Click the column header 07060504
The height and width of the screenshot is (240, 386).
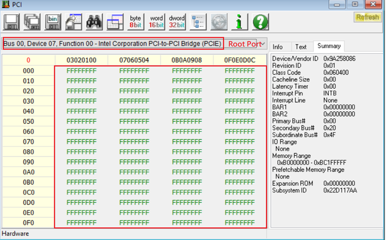[x=134, y=60]
